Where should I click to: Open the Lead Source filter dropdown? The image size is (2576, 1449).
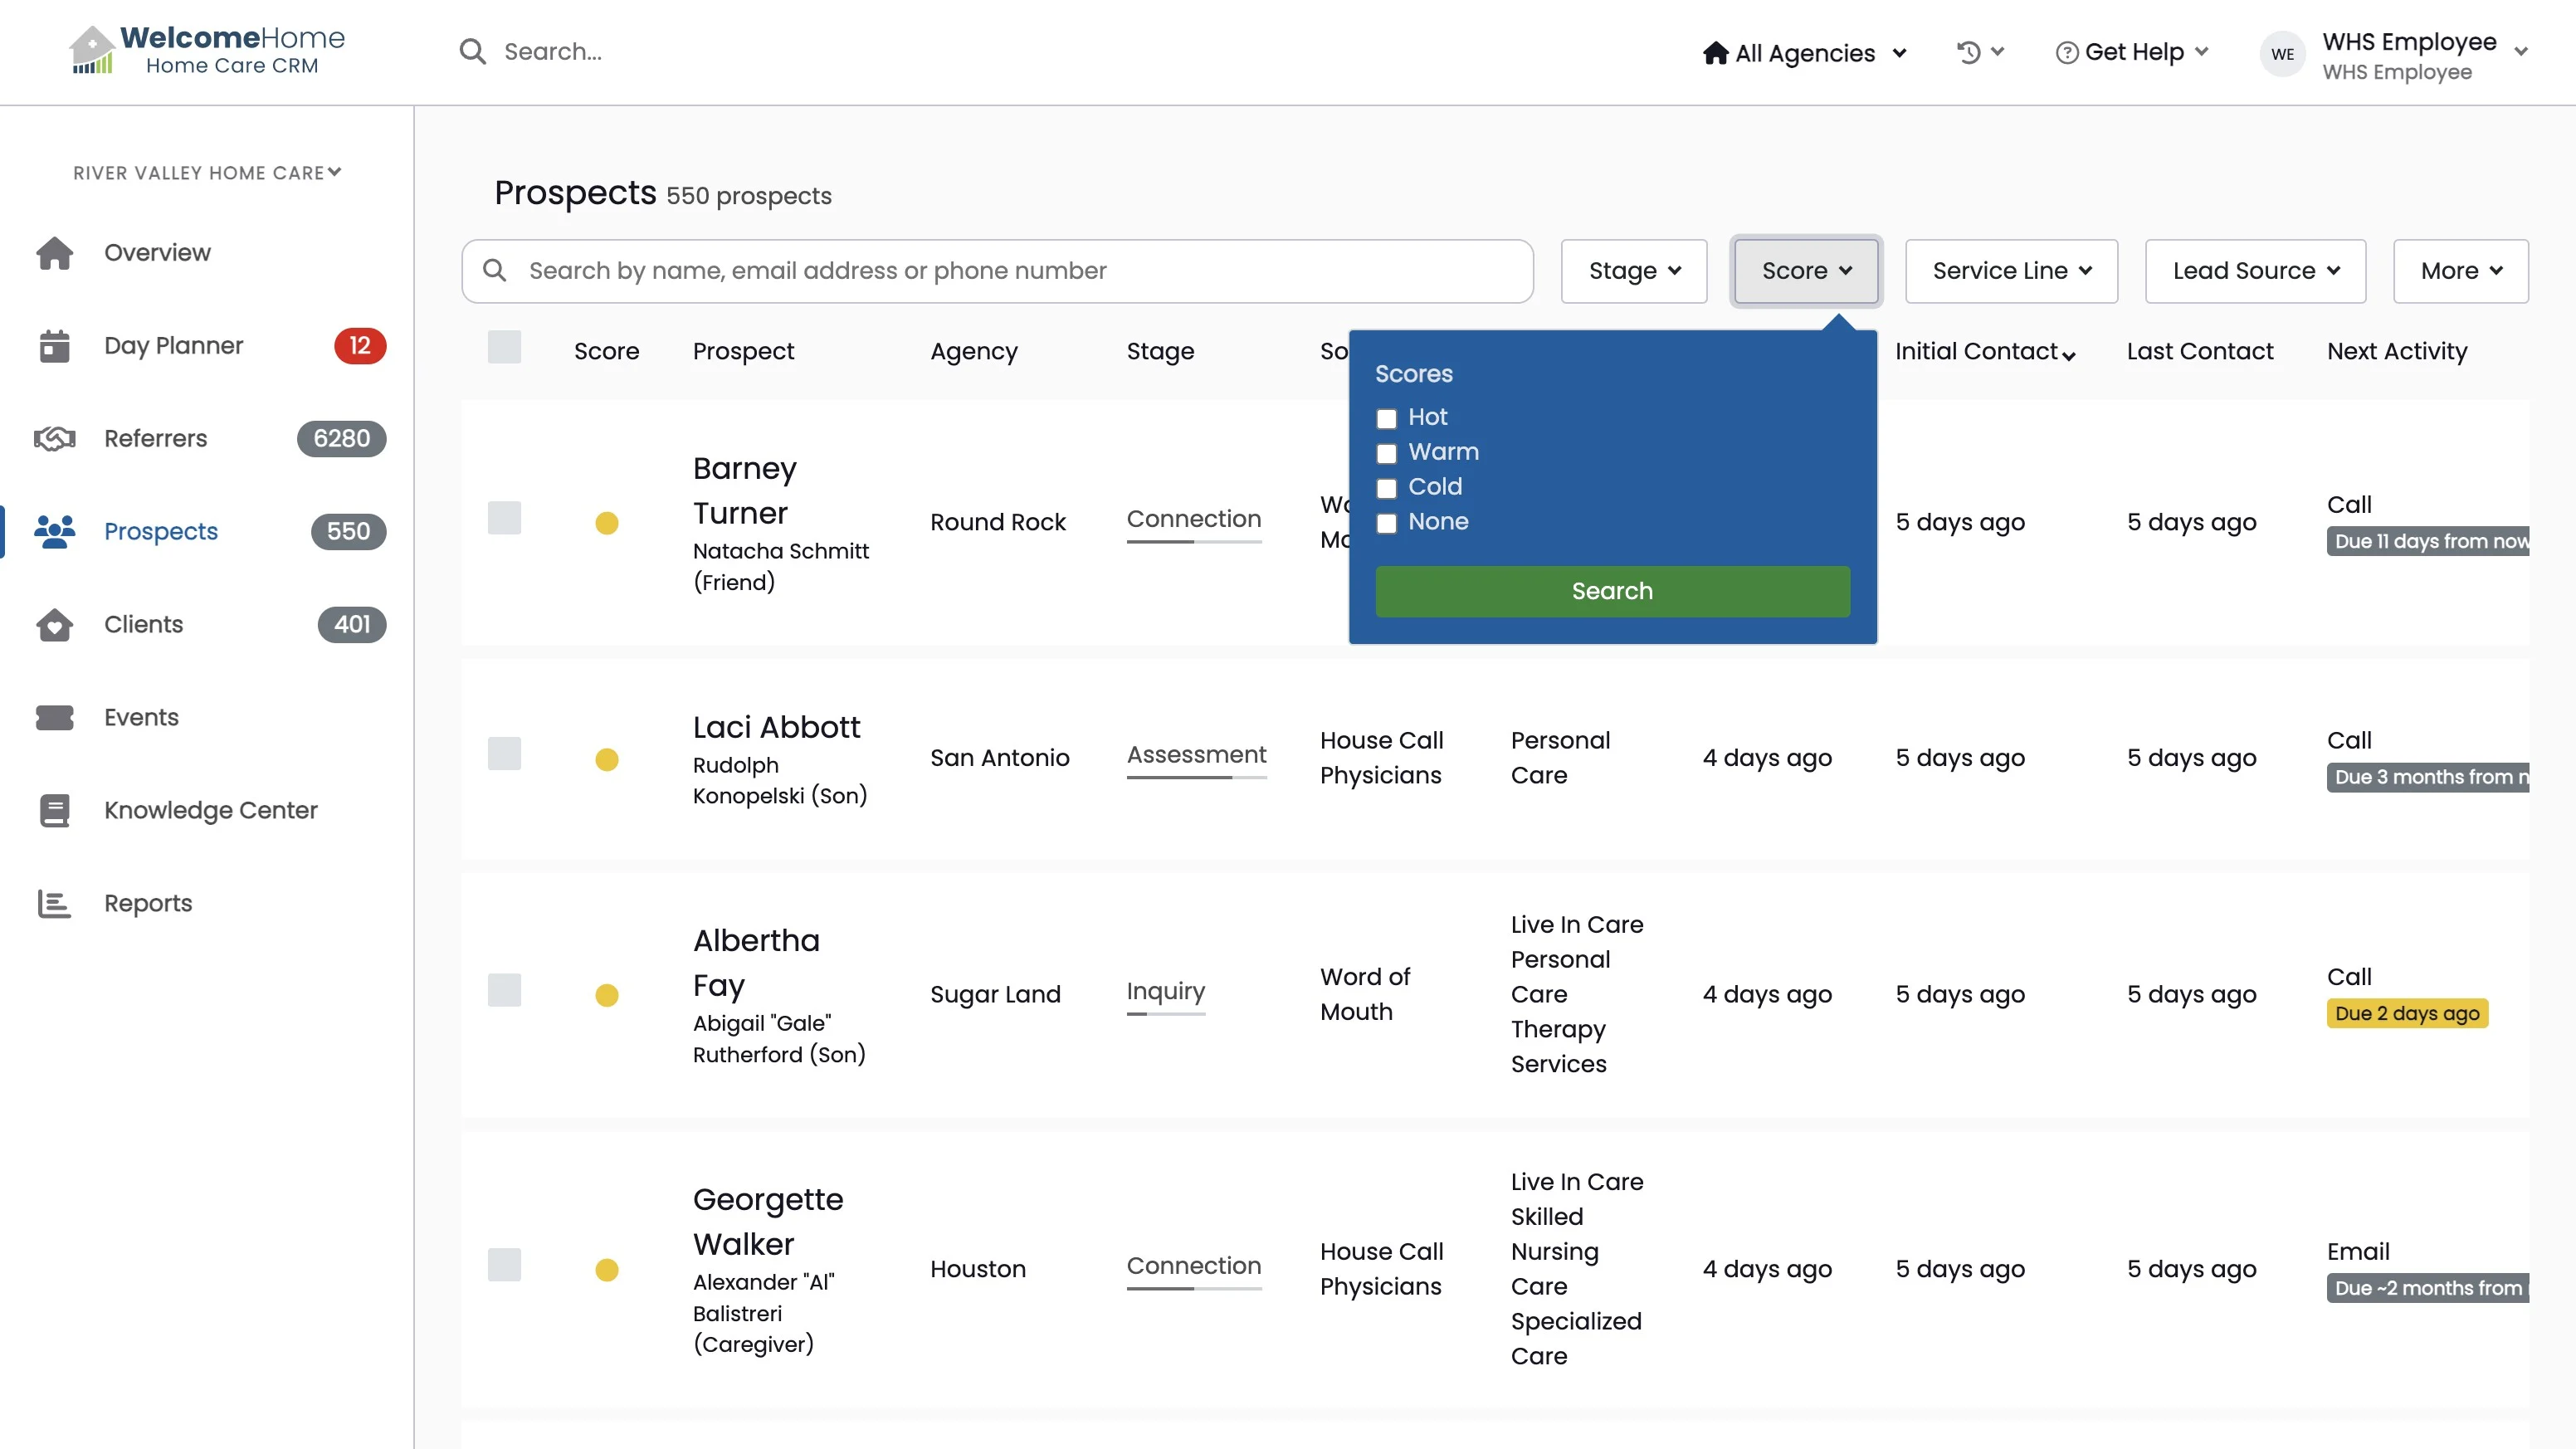(x=2255, y=271)
